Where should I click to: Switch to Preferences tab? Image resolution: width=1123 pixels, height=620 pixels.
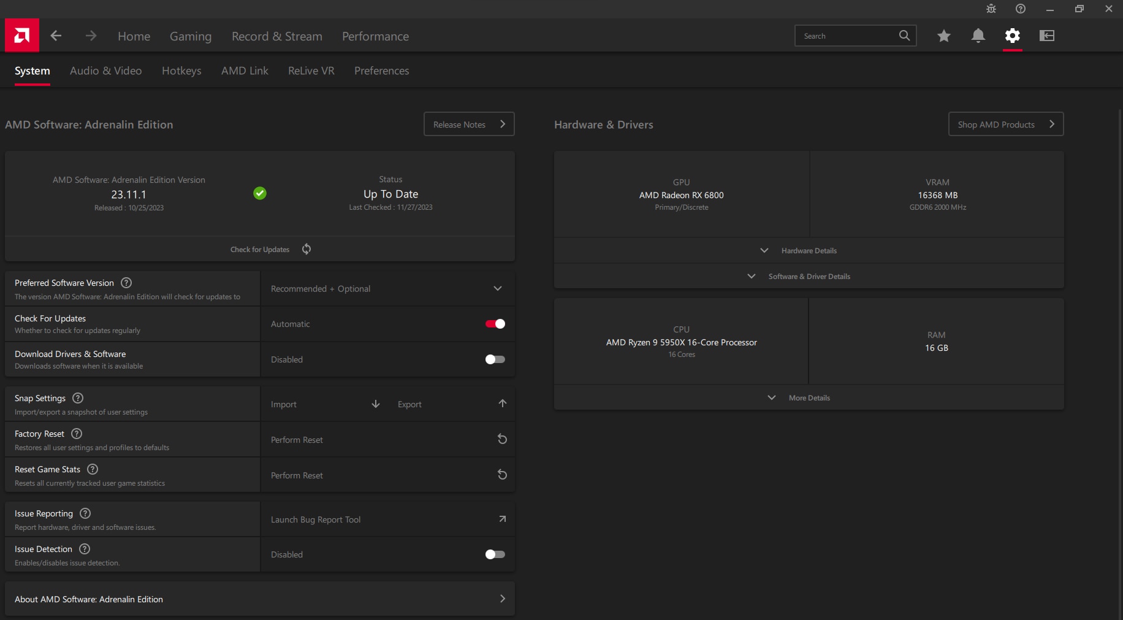pyautogui.click(x=381, y=71)
